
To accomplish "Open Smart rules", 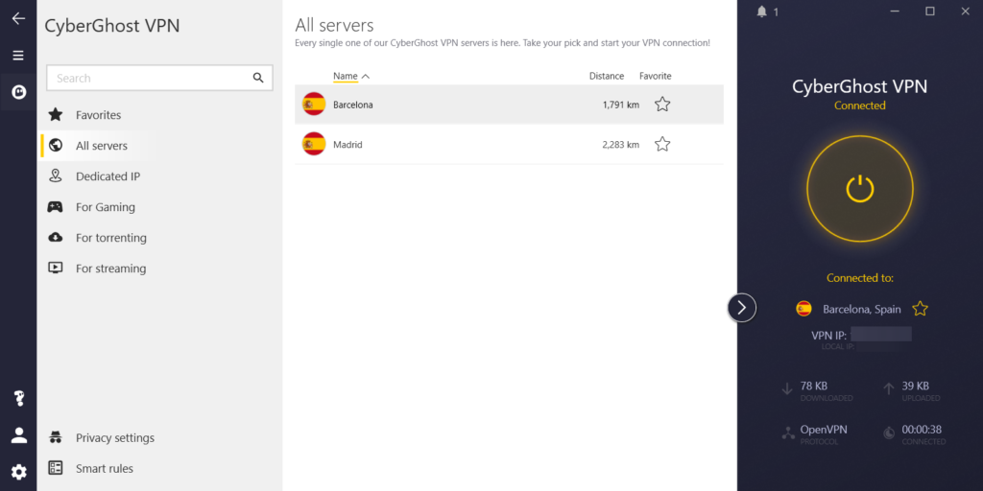I will [x=104, y=469].
